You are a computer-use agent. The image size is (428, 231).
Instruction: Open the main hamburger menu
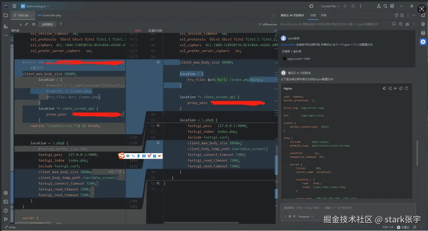click(x=14, y=6)
